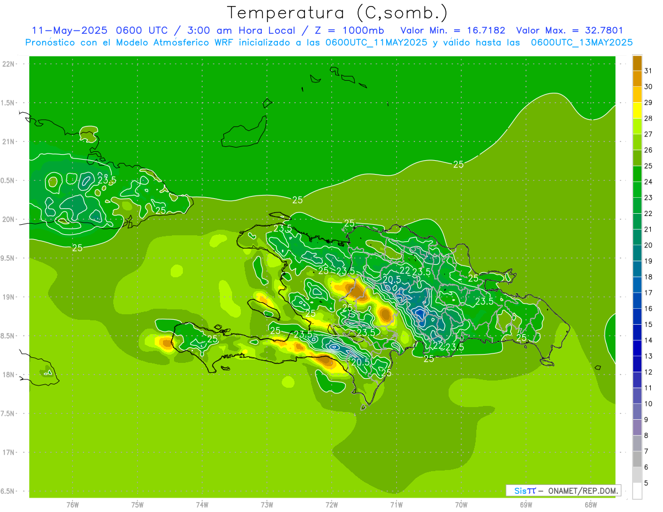Image resolution: width=663 pixels, height=512 pixels.
Task: Click the "22N" latitude axis label
Action: click(x=8, y=64)
